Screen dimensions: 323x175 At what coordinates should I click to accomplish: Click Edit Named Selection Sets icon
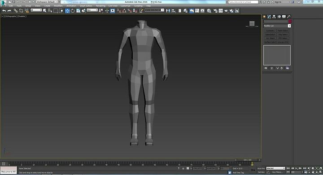pos(141,11)
